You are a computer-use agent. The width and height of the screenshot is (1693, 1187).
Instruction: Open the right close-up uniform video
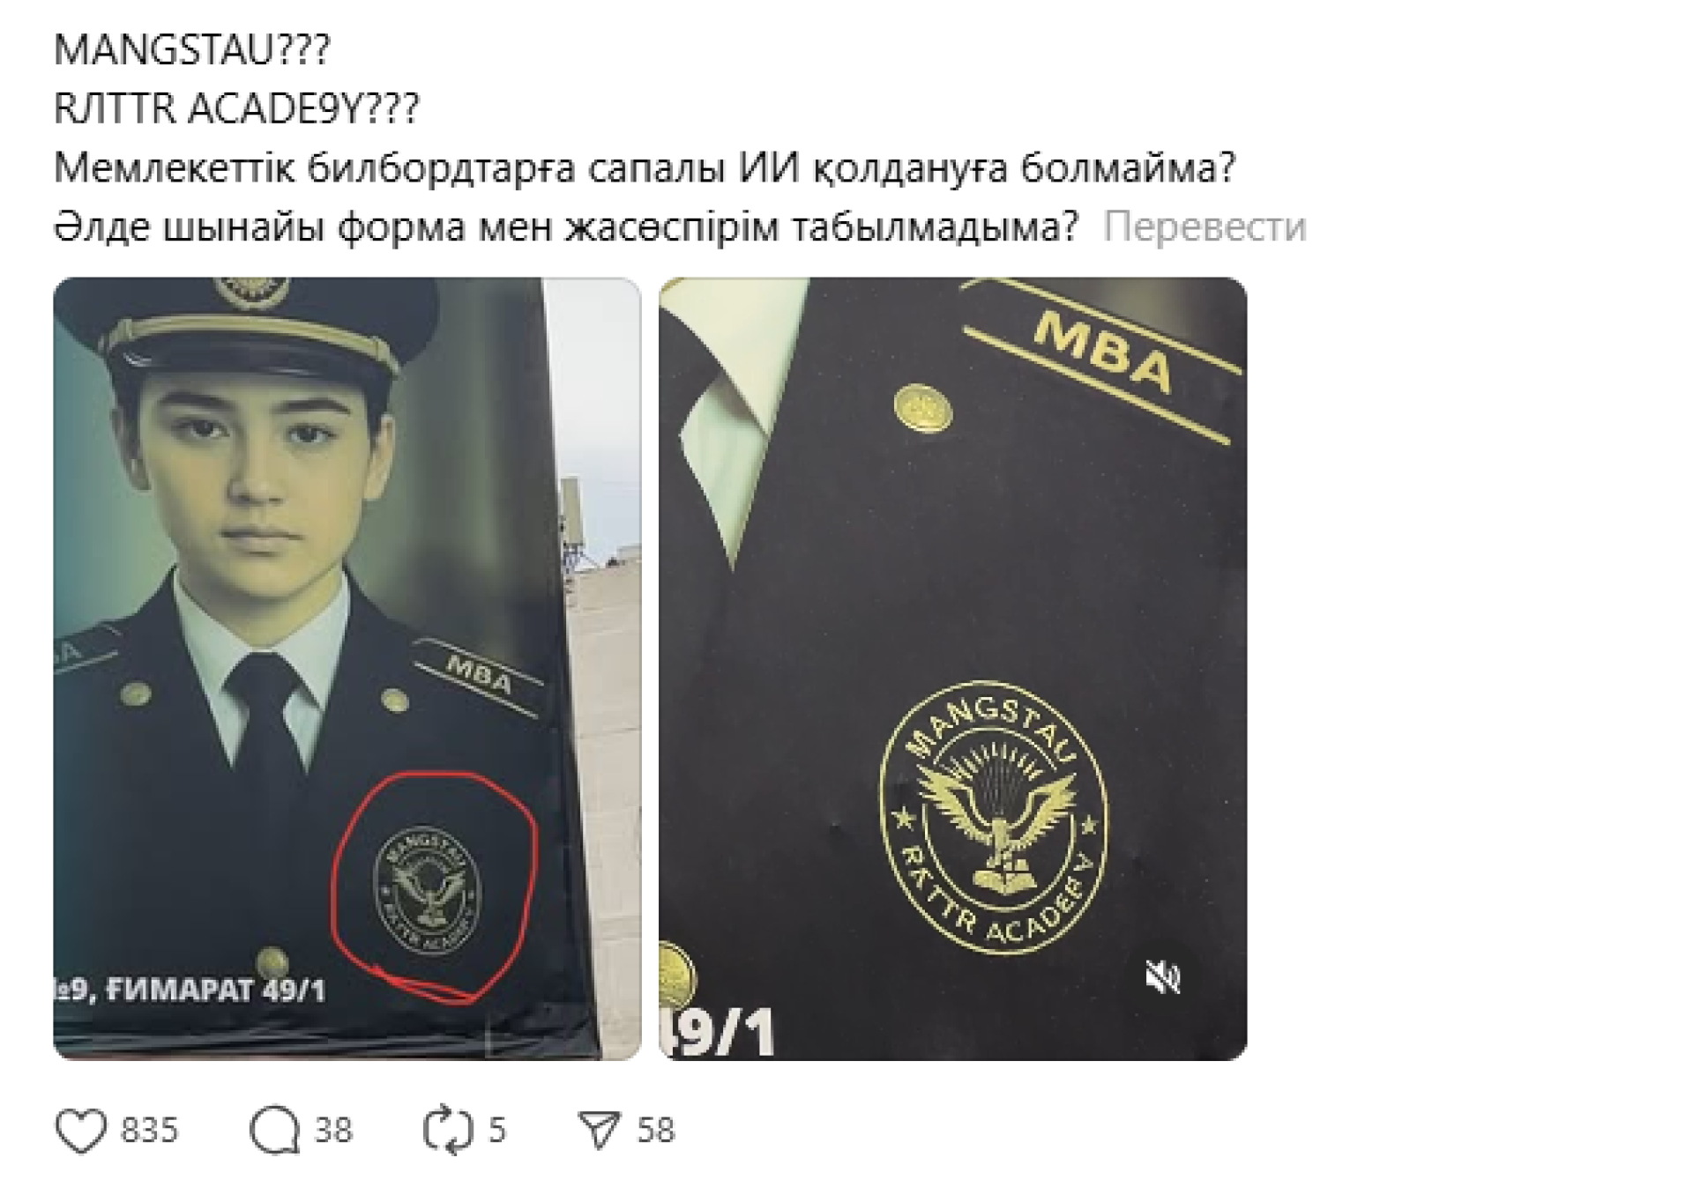coord(952,668)
